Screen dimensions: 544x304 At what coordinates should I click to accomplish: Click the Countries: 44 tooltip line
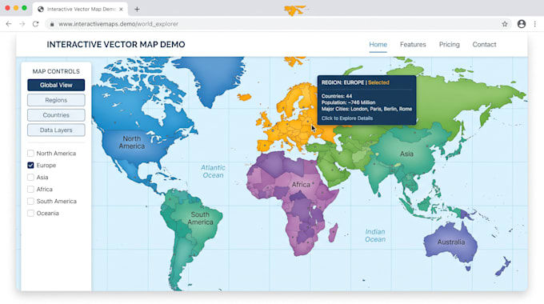pyautogui.click(x=337, y=96)
